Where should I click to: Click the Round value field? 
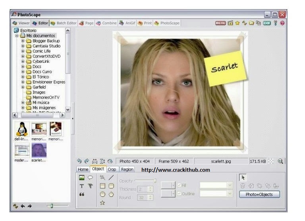point(143,198)
